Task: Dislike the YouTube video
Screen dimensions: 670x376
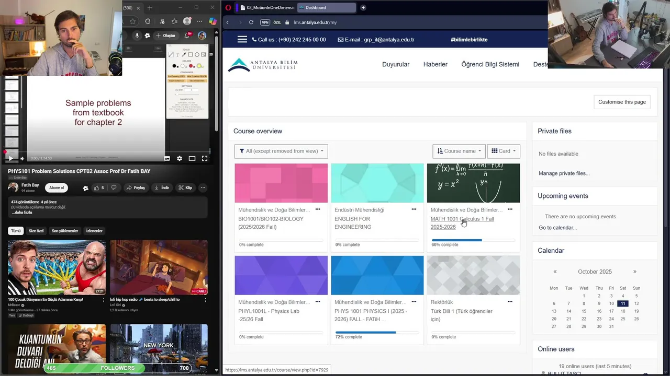Action: 114,187
